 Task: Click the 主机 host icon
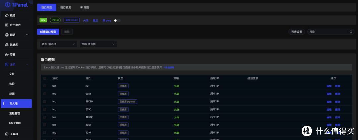point(7,65)
